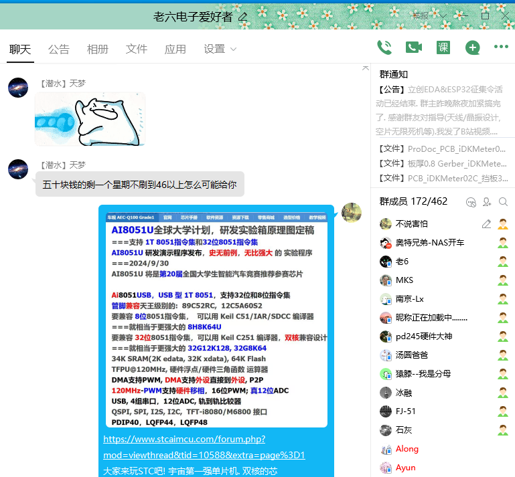Open avatar of member 猿膝--我是分母

(386, 374)
